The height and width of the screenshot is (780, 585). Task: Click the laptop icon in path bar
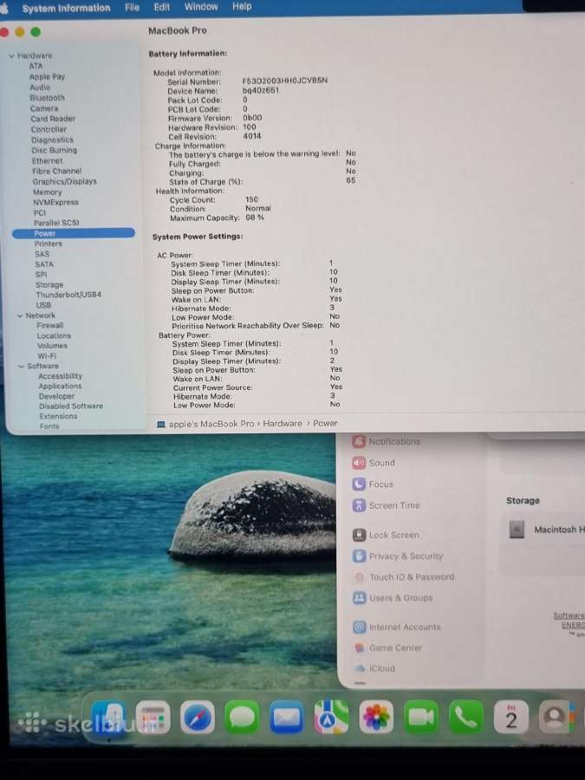click(x=160, y=425)
